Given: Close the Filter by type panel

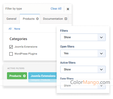Looking at the screenshot, I should pos(68,9).
